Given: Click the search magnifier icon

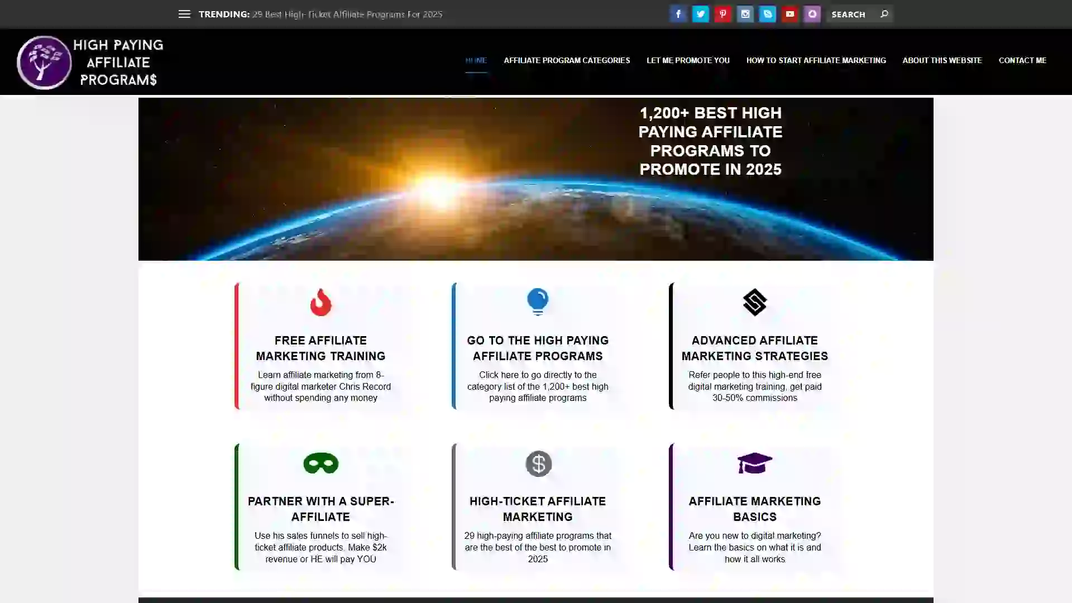Looking at the screenshot, I should [x=884, y=14].
